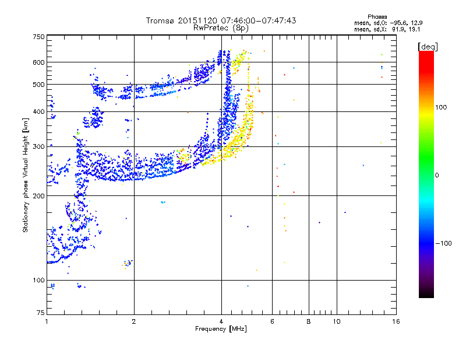466x350 pixels.
Task: Pick the green band near colorbar 0
Action: pos(426,157)
